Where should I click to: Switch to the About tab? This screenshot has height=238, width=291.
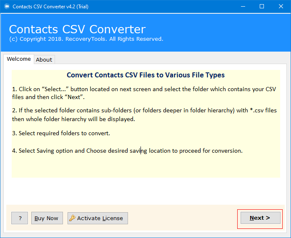pos(44,59)
